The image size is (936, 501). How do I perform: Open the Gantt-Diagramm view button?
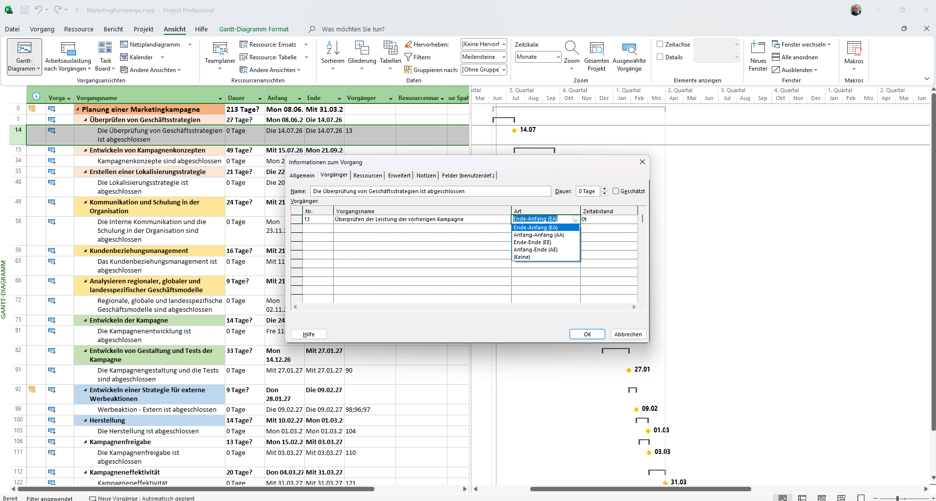[24, 57]
